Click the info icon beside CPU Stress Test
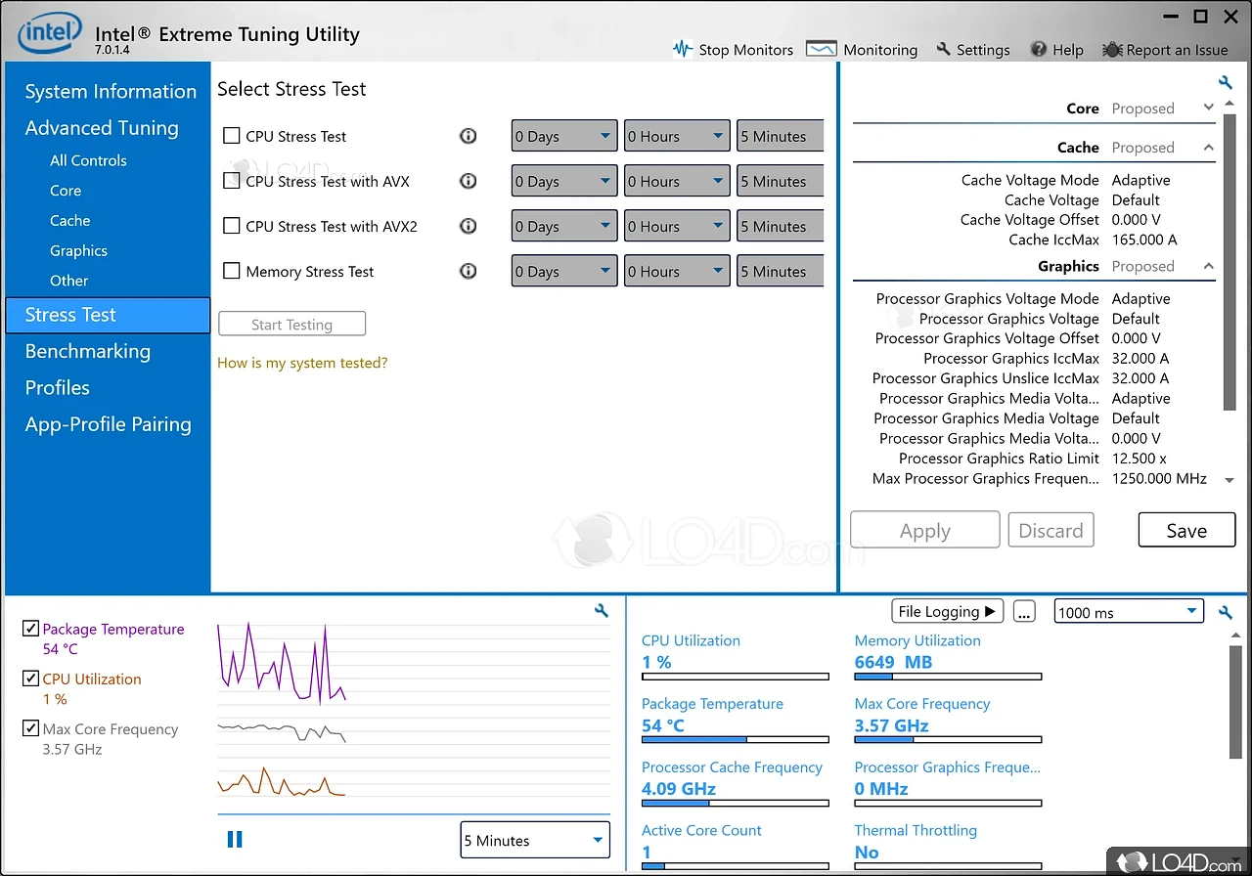Screen dimensions: 1252x876 point(468,136)
